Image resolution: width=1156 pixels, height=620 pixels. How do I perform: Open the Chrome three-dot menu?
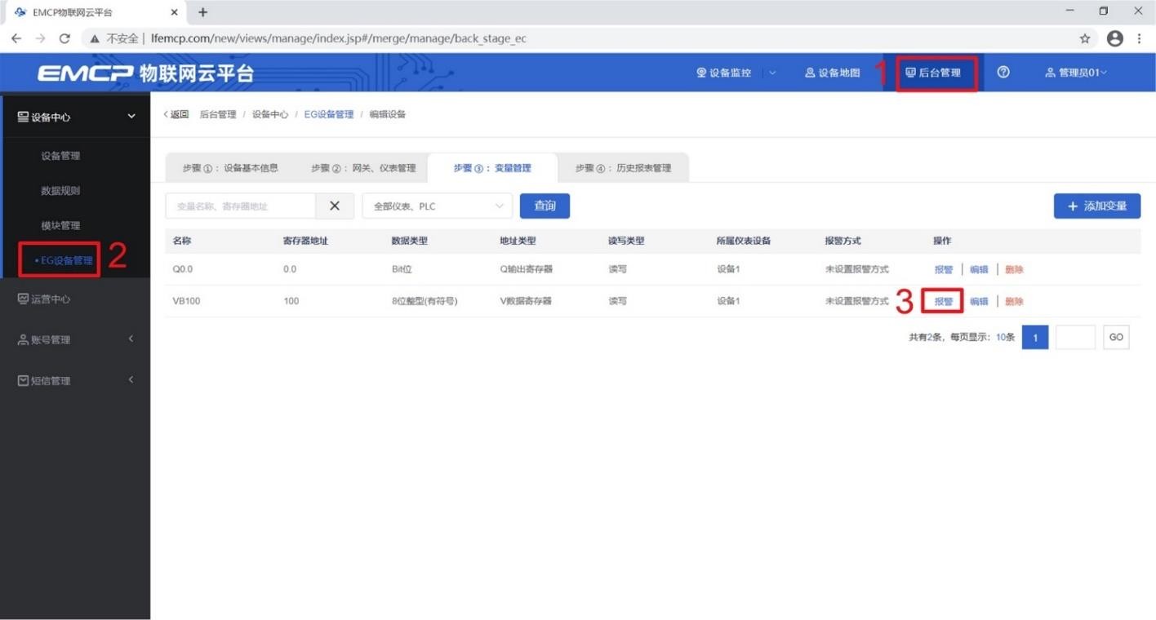click(x=1139, y=38)
